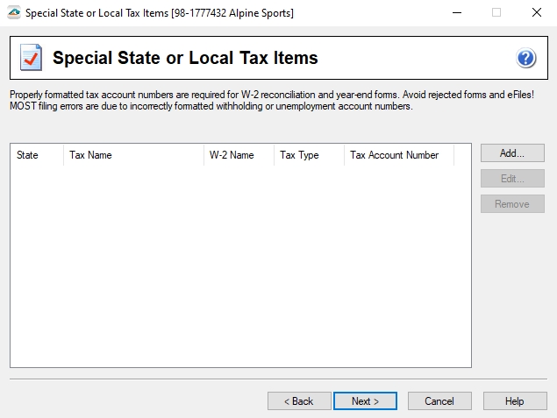
Task: Click the blue help question mark icon
Action: pyautogui.click(x=526, y=59)
